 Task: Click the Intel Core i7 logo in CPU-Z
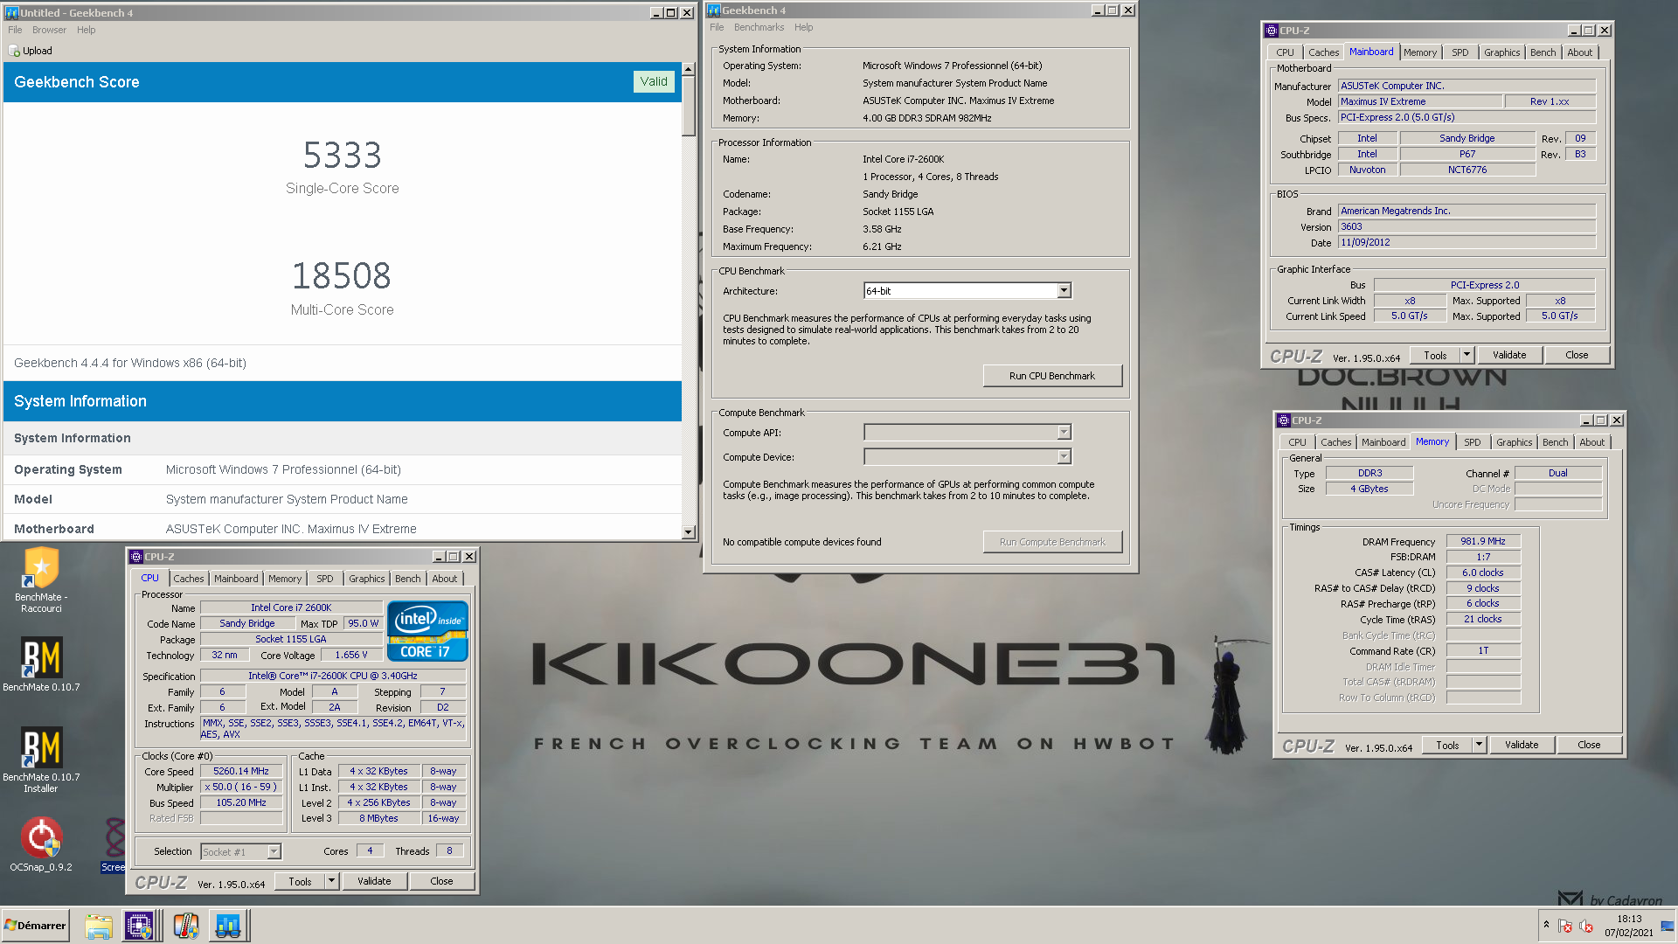(x=427, y=630)
